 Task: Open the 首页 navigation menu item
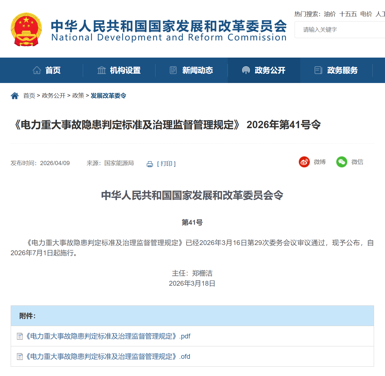(53, 70)
